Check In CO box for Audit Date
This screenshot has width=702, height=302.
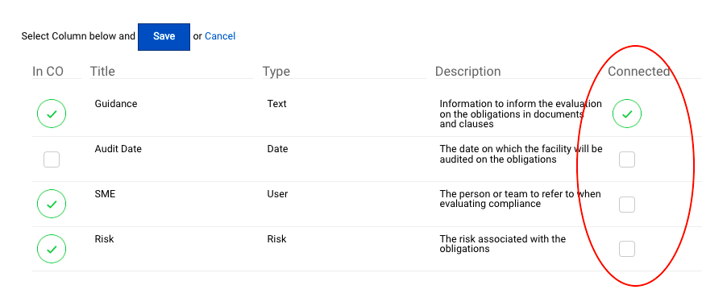tap(52, 159)
